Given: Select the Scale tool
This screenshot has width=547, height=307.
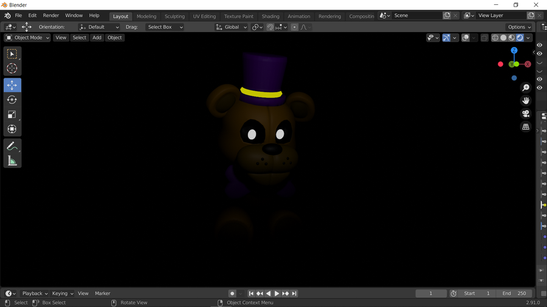Looking at the screenshot, I should 12,115.
